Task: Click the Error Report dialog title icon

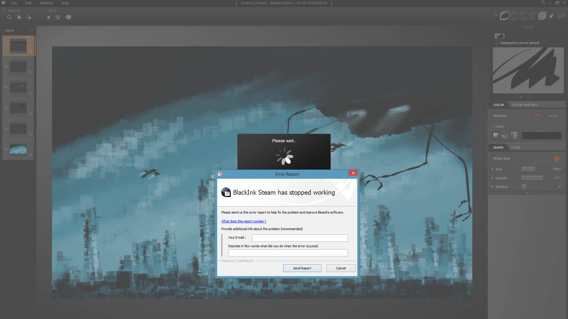Action: [220, 174]
